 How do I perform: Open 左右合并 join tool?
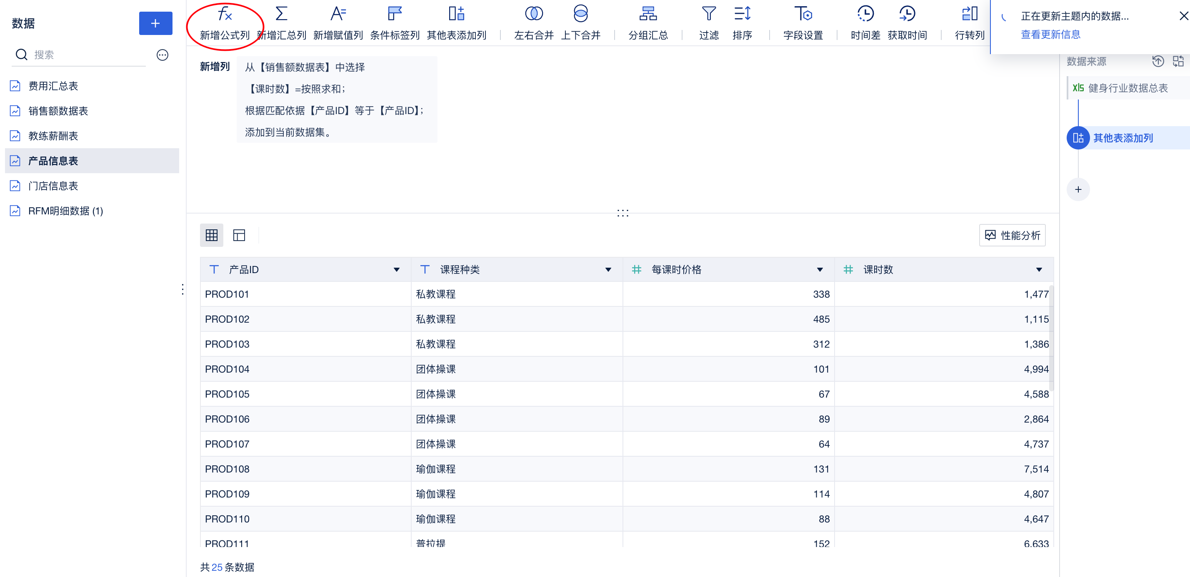pyautogui.click(x=534, y=14)
